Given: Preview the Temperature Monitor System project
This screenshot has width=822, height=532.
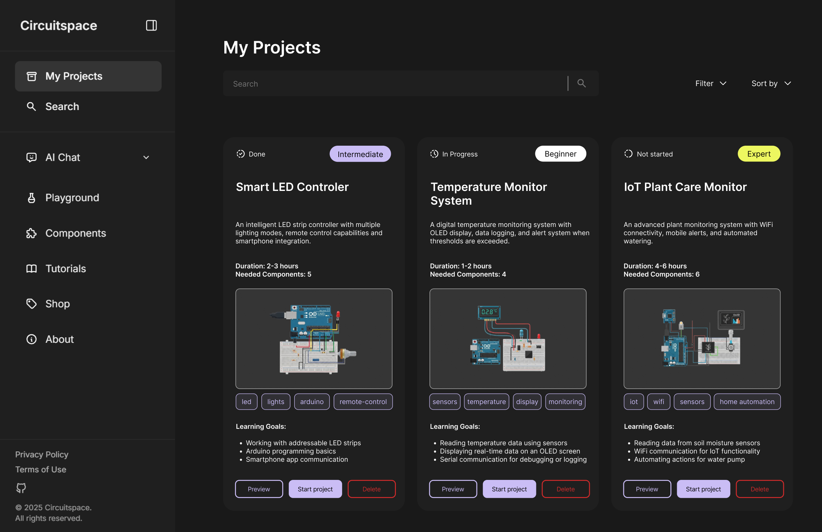Looking at the screenshot, I should 453,488.
